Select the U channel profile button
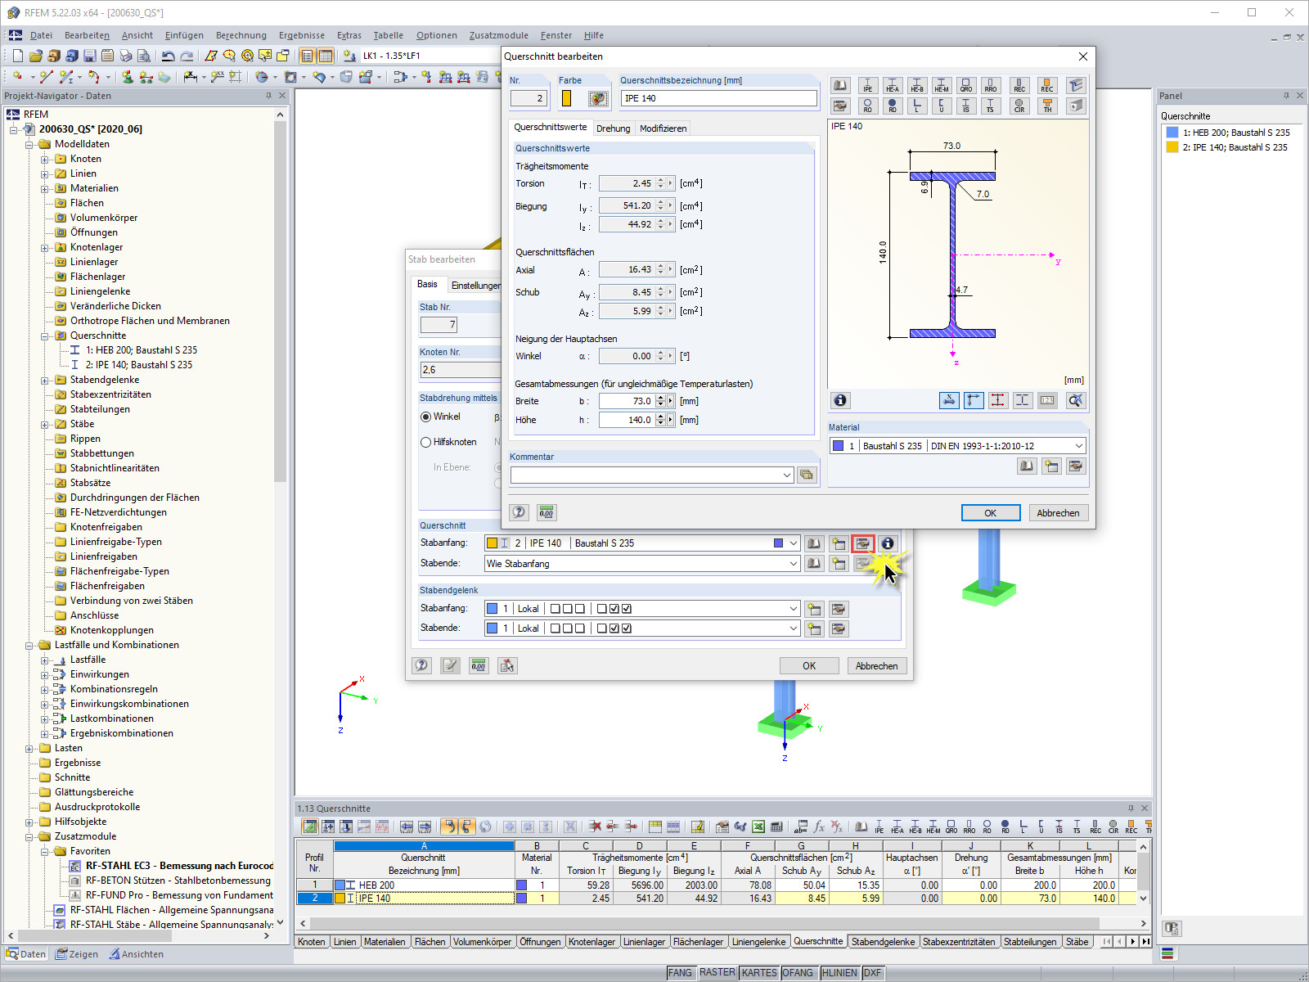1309x982 pixels. click(x=942, y=106)
